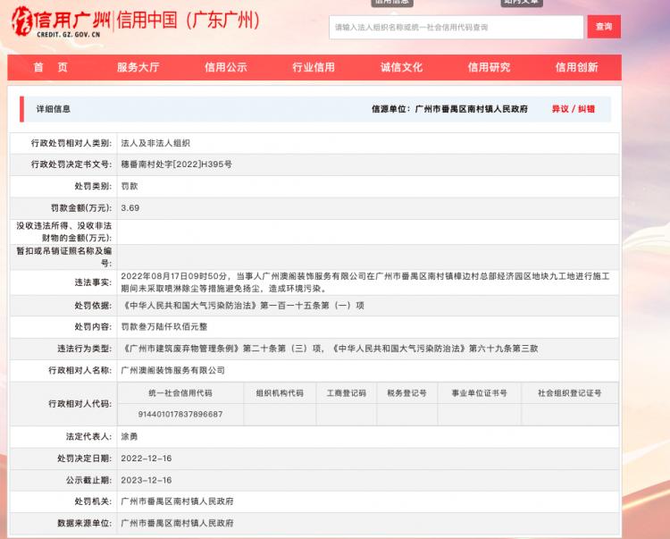Viewport: 670px width, 539px height.
Task: Click the 数据来源单位 value 广州市番禺区南村镇人民政府
Action: click(178, 523)
